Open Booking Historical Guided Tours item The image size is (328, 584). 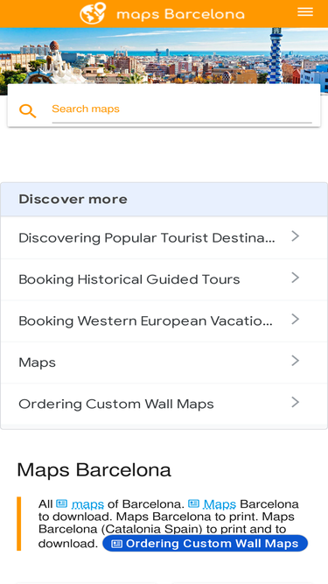(x=164, y=279)
